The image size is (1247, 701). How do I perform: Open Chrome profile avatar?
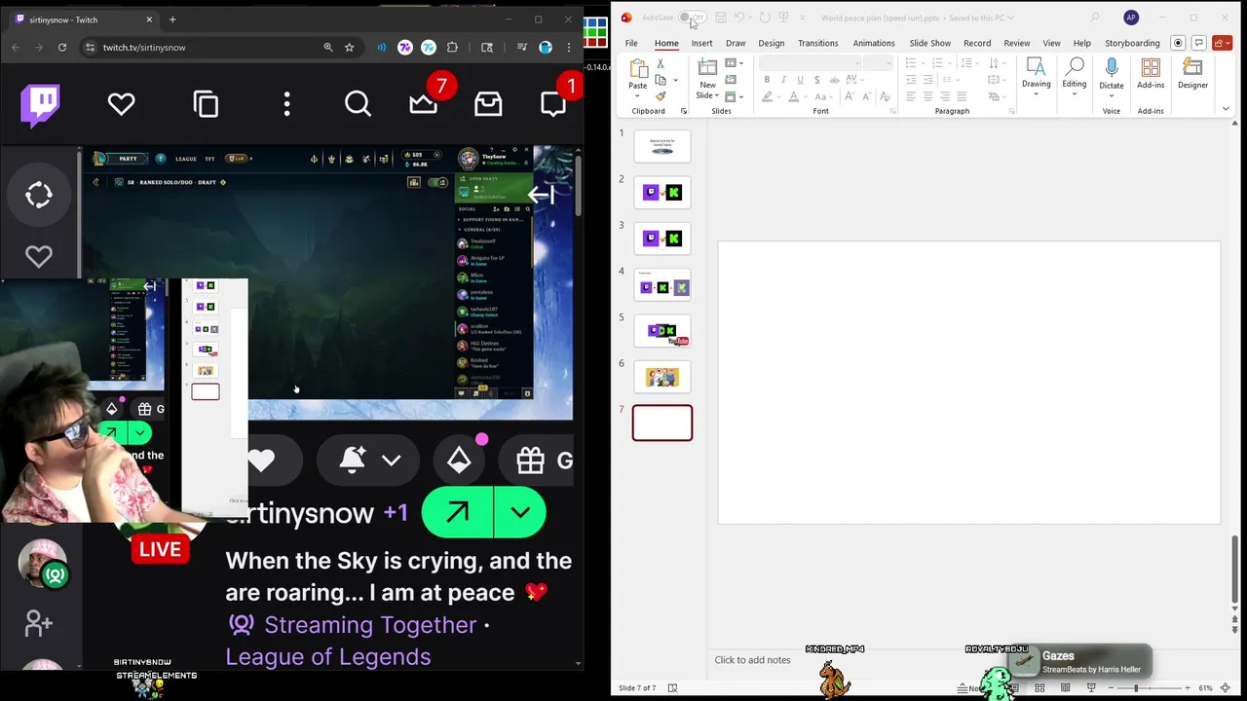pos(546,47)
